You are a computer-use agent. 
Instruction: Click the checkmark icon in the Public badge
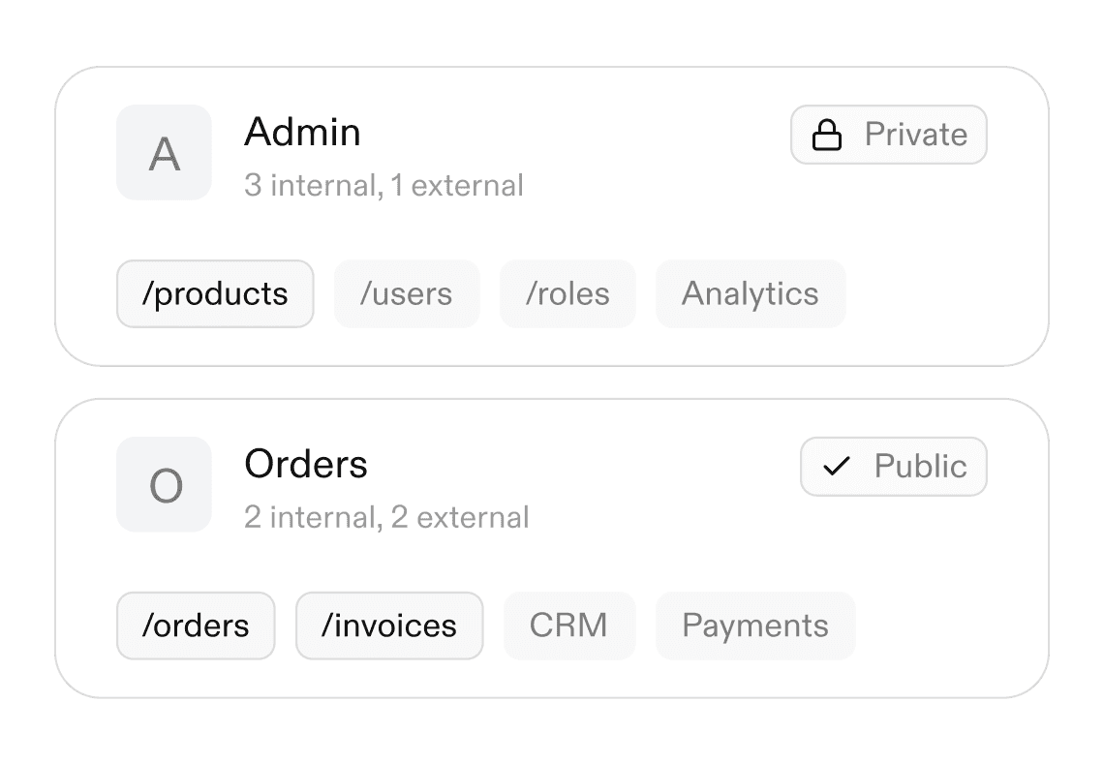835,467
